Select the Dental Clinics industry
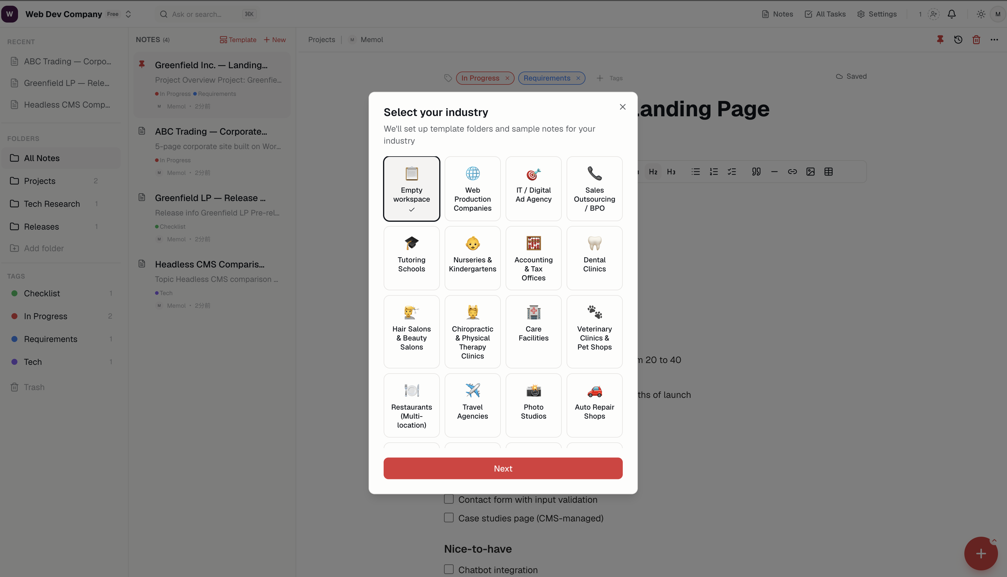This screenshot has width=1007, height=577. tap(594, 258)
